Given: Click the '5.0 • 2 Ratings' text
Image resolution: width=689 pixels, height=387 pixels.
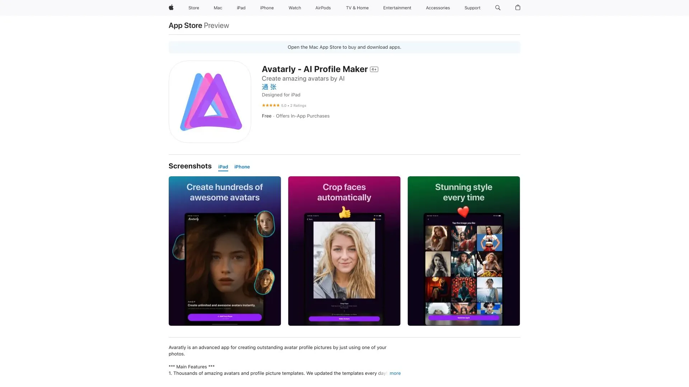Looking at the screenshot, I should pos(294,106).
